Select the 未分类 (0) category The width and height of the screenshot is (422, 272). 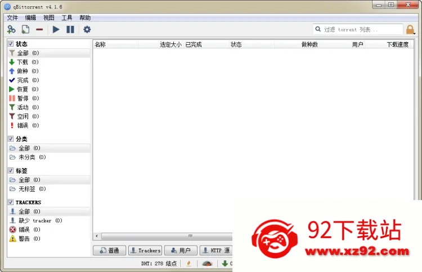tap(49, 157)
